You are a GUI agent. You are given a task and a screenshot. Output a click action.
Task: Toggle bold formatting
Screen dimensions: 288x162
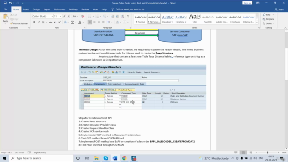coord(34,22)
